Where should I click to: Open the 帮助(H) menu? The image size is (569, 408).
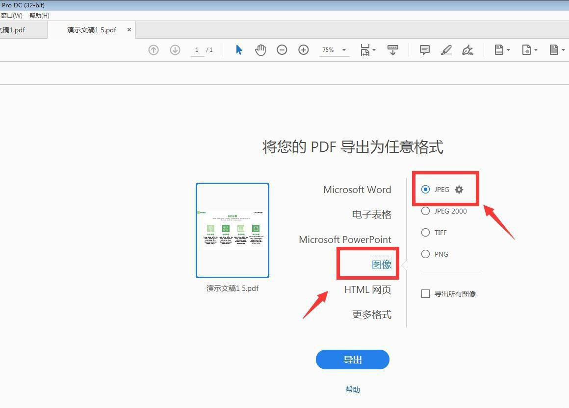39,16
